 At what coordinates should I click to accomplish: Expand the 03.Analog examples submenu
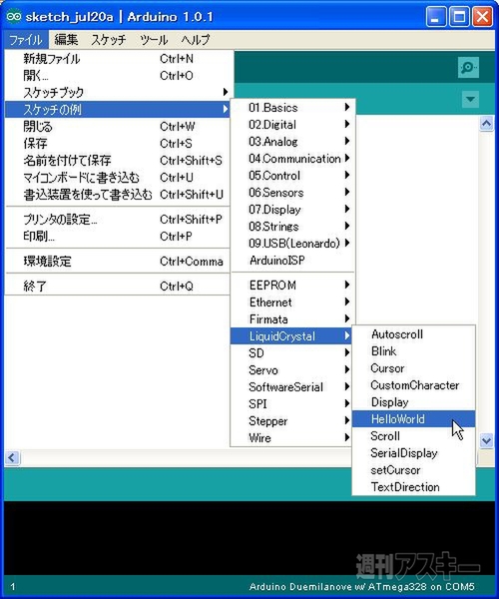pyautogui.click(x=292, y=142)
